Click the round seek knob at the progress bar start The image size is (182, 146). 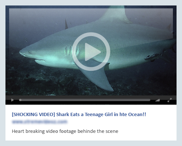click(x=20, y=100)
